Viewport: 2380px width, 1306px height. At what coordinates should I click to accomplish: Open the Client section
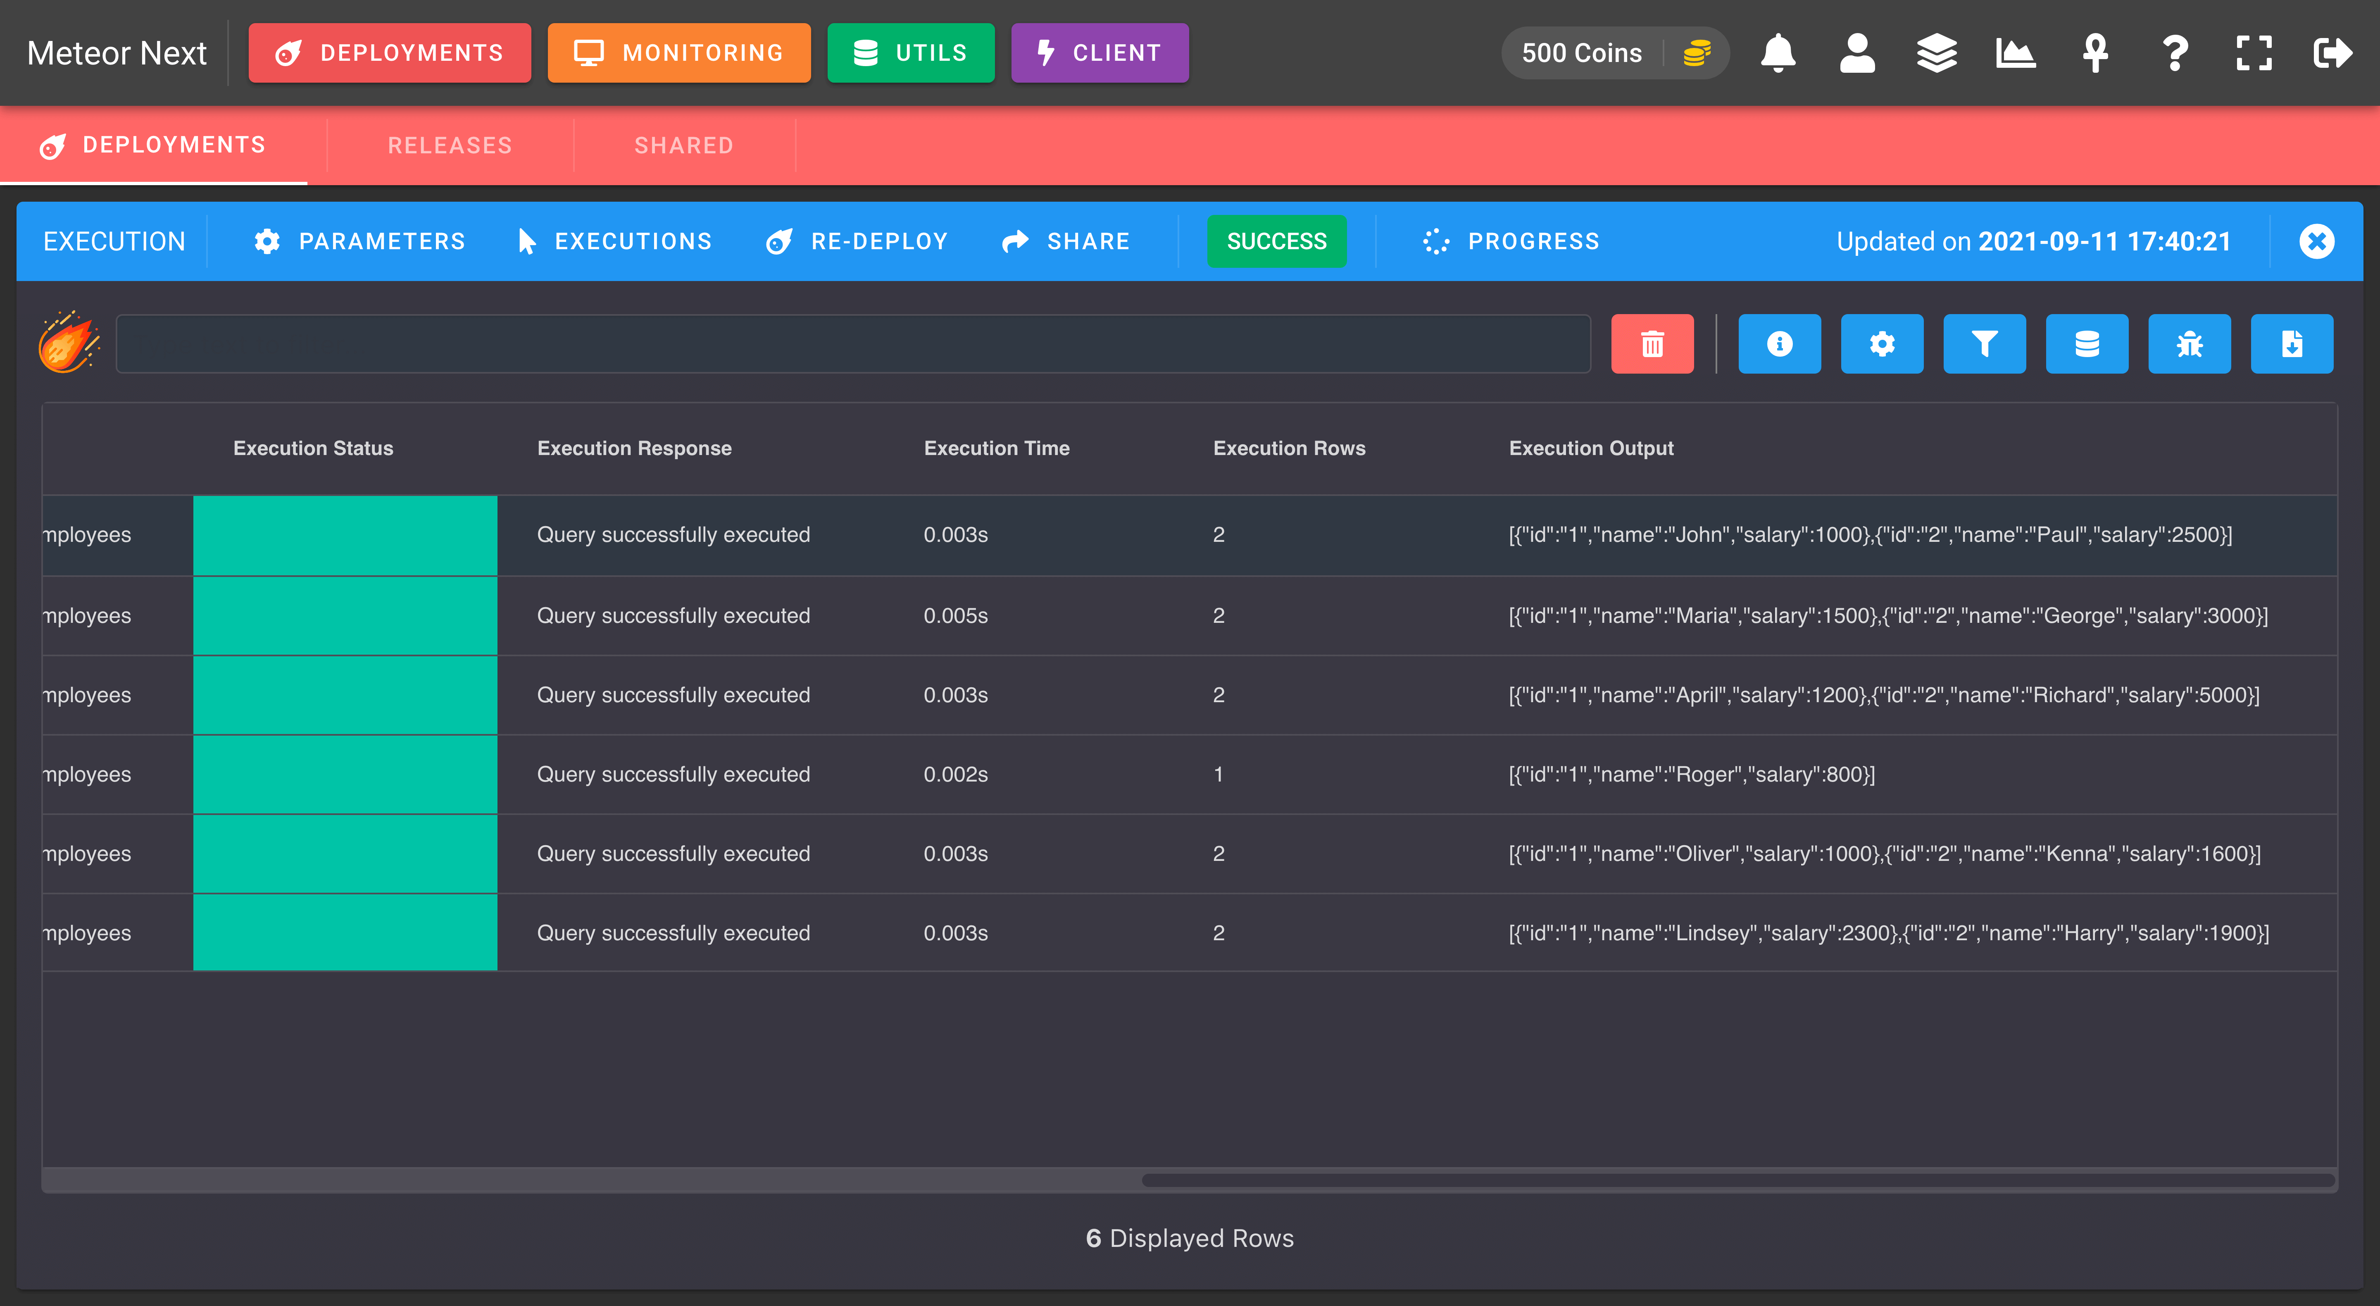click(x=1100, y=52)
